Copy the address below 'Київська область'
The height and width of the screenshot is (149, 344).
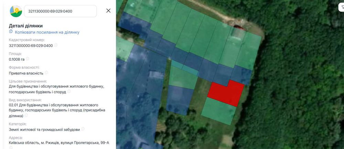click(11, 147)
